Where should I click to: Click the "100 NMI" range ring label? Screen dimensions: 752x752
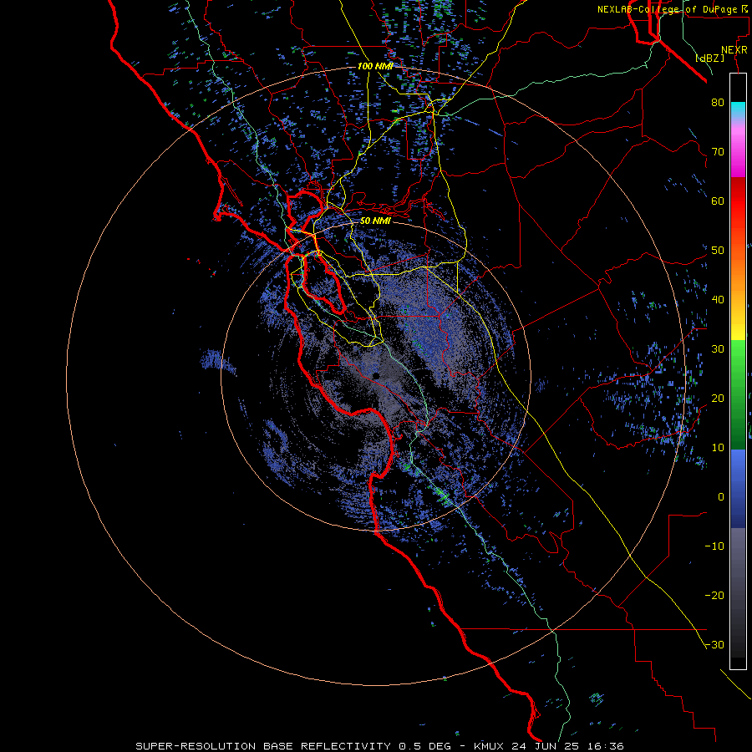pyautogui.click(x=375, y=66)
